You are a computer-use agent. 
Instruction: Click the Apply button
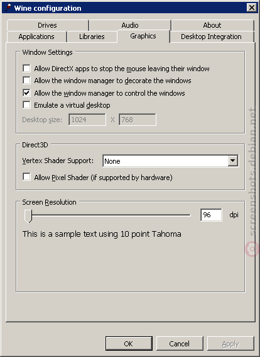(230, 343)
